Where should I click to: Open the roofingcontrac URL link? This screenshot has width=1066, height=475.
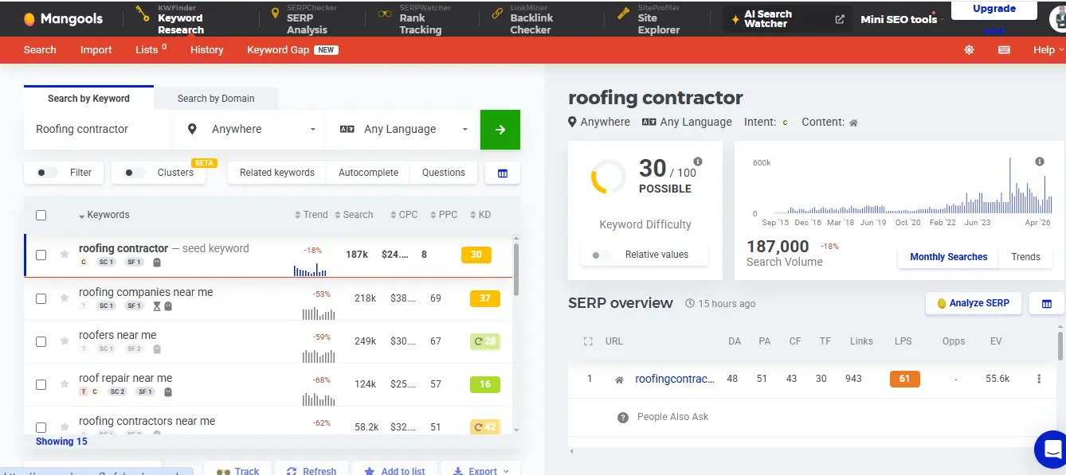675,379
